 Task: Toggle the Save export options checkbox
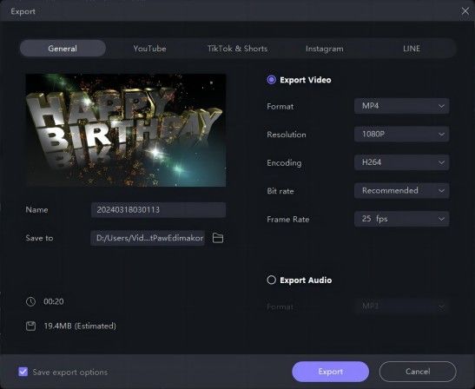coord(23,372)
